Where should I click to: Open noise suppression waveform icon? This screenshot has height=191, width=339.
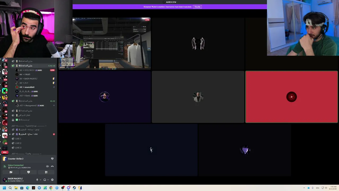tap(47, 166)
